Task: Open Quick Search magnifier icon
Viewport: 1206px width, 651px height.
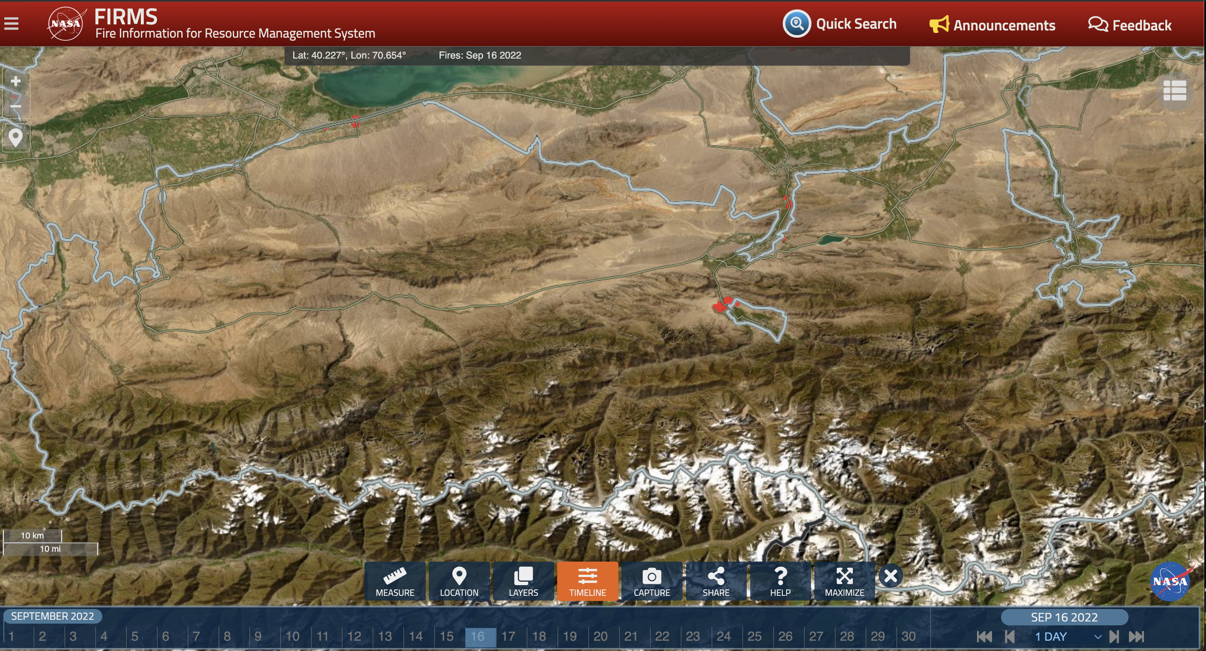Action: click(796, 24)
